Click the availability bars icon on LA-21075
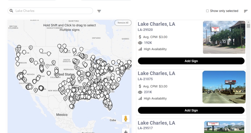Screen dimensions: 251x133 140,98
